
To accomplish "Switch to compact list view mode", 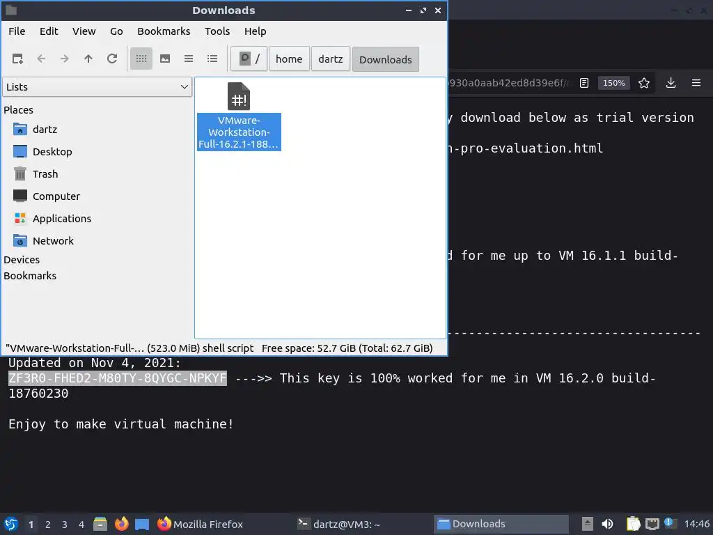I will pyautogui.click(x=189, y=59).
